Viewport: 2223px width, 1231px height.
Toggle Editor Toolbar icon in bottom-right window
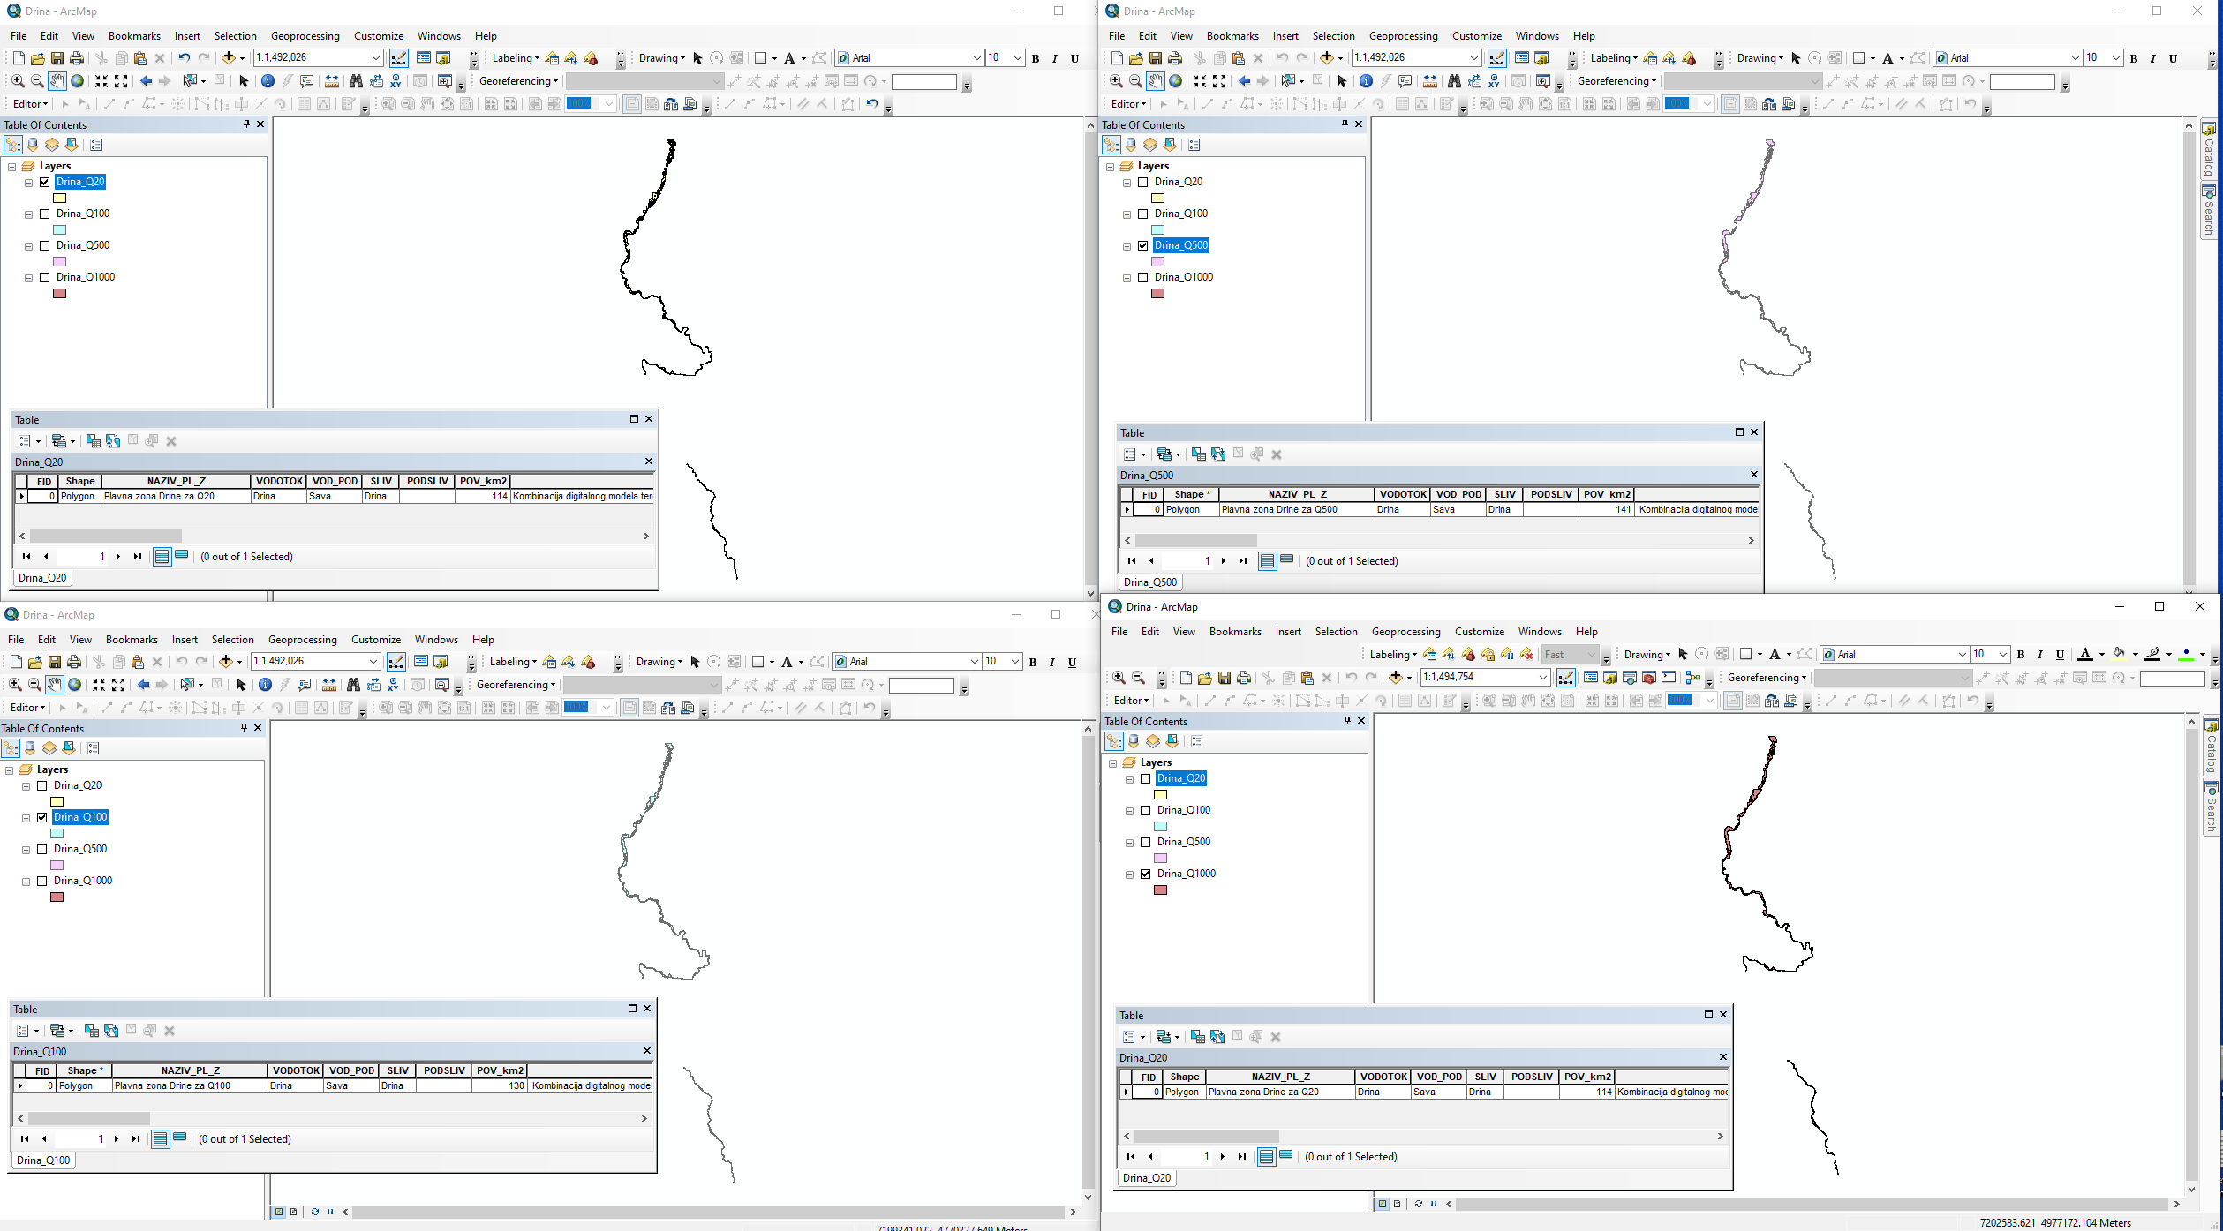tap(1565, 678)
